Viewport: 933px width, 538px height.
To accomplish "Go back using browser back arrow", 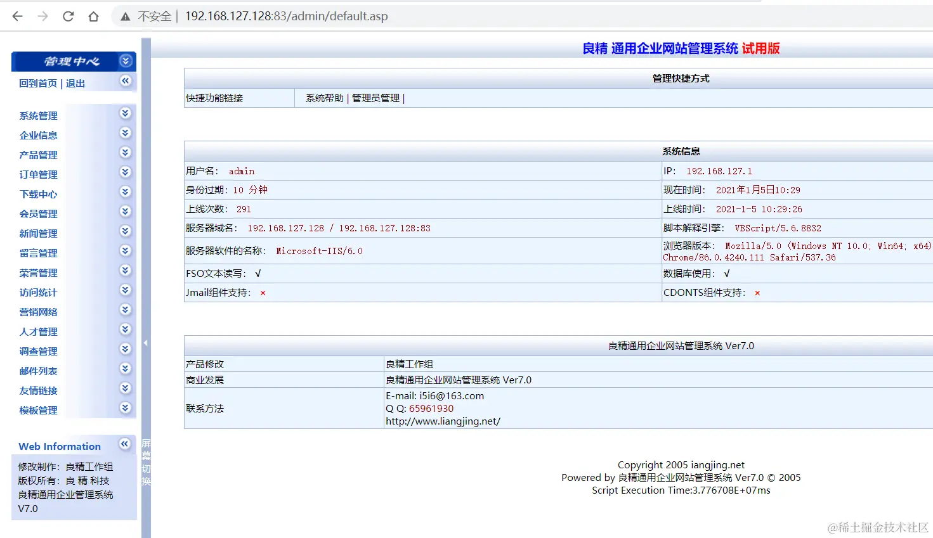I will [17, 16].
